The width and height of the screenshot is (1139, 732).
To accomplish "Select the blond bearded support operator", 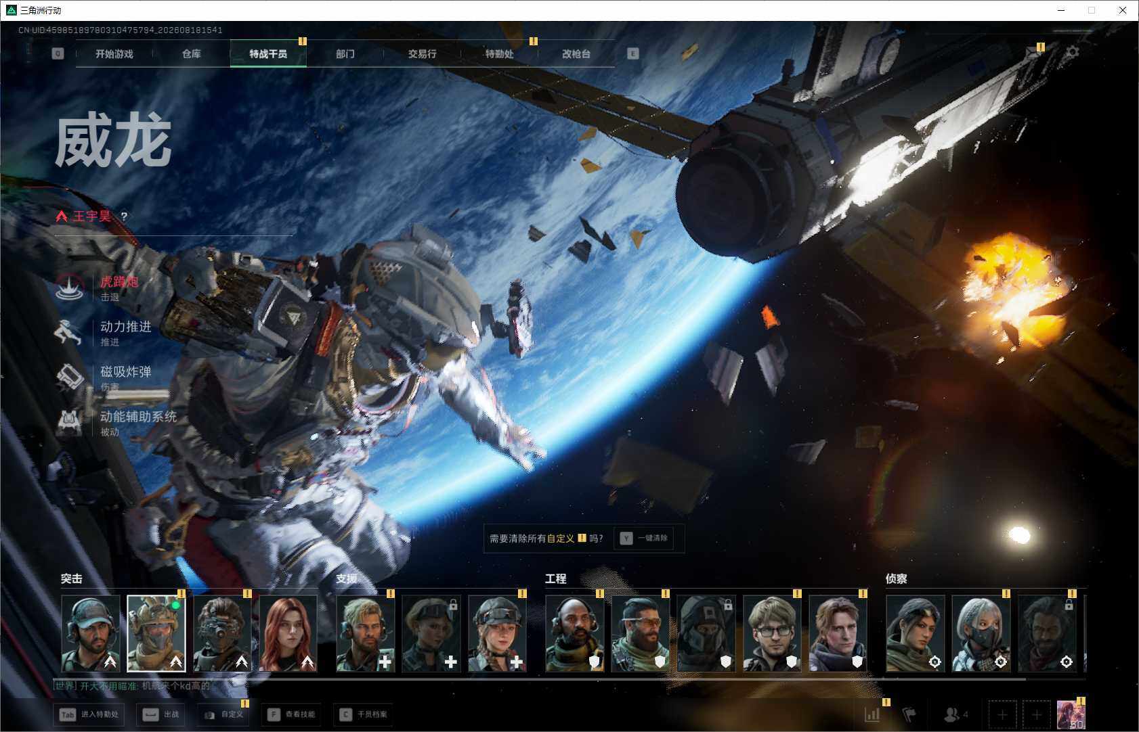I will click(366, 633).
